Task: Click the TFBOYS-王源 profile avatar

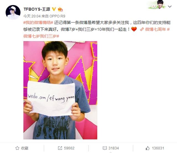Action: pos(13,12)
